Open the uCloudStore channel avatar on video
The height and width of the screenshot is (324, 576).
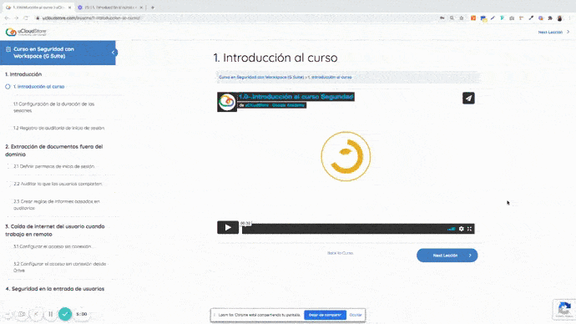[x=227, y=102]
